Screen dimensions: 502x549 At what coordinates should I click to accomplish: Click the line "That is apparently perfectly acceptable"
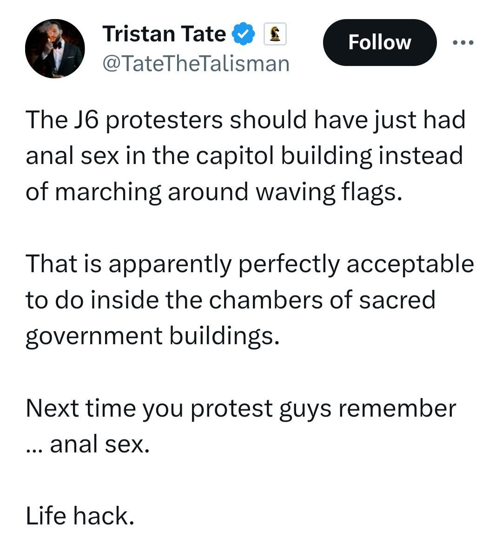point(250,264)
